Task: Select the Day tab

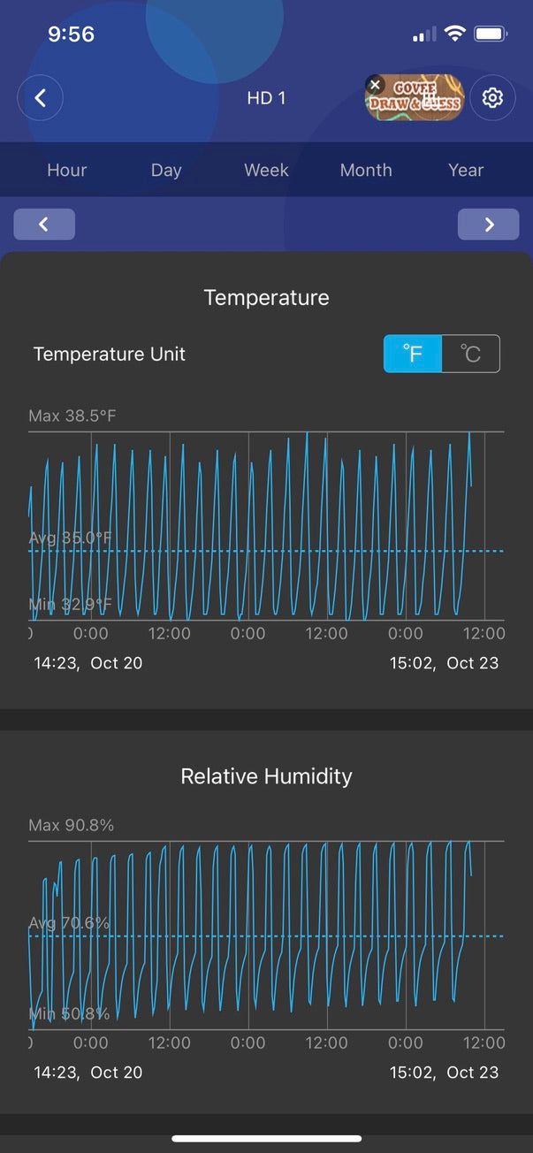Action: coord(166,170)
